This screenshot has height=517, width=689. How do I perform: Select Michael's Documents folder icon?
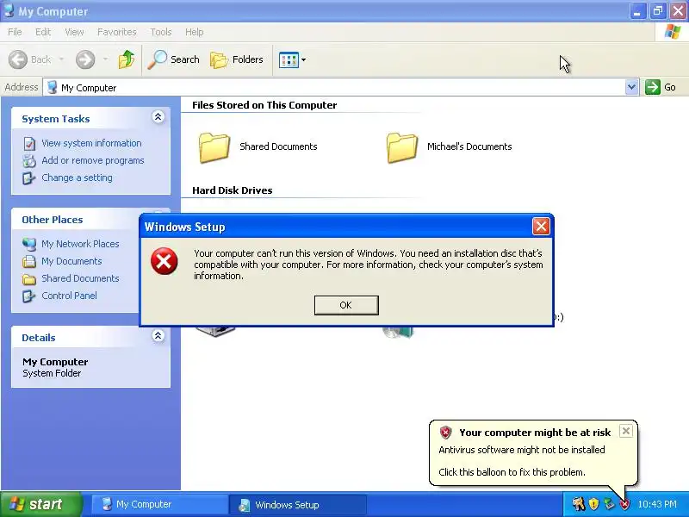(401, 147)
